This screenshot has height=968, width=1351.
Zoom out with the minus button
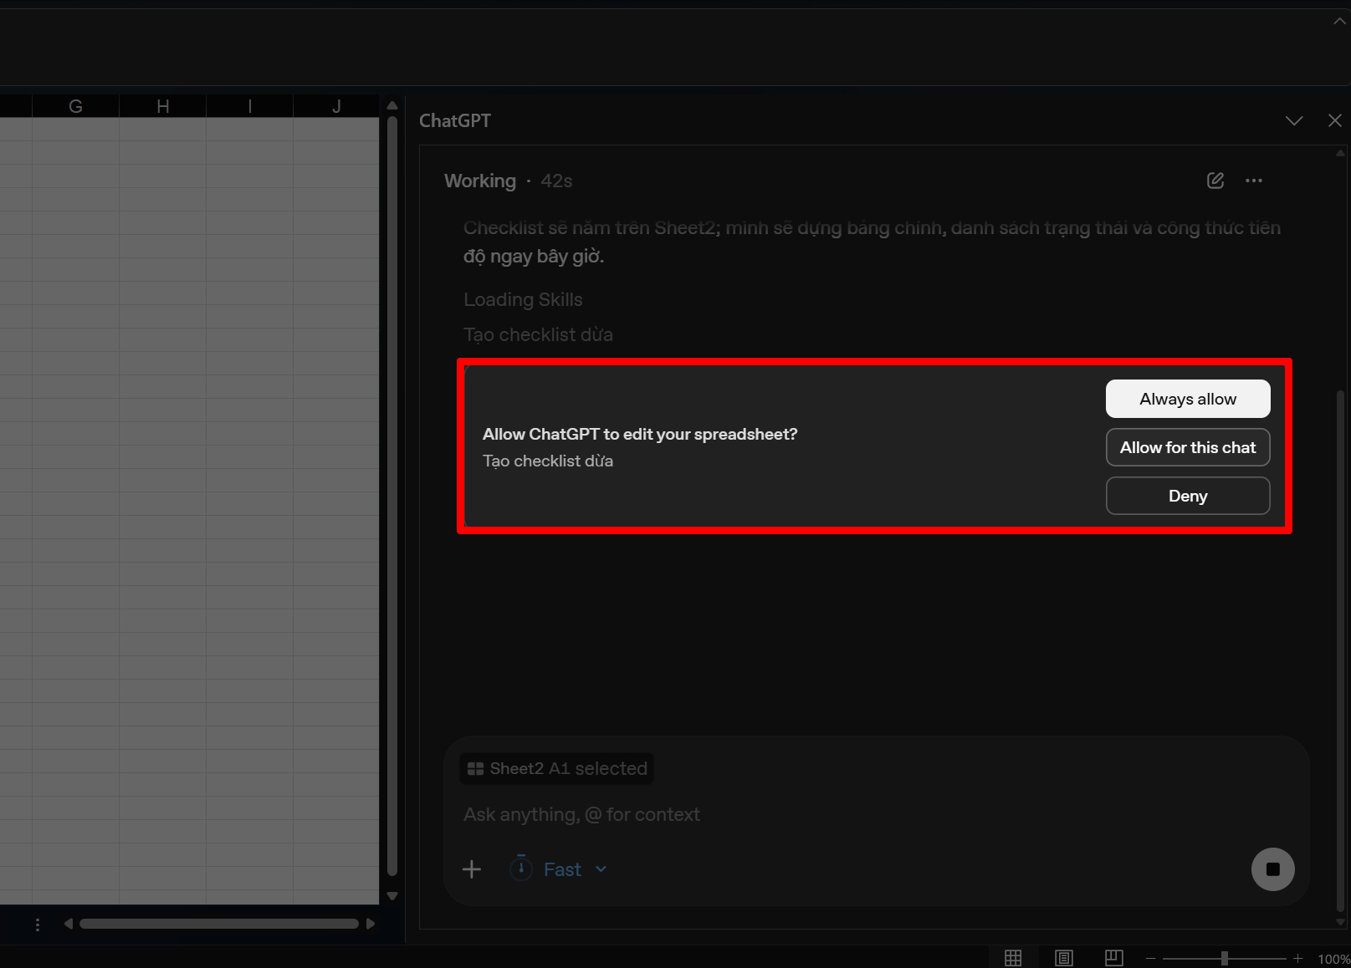(x=1151, y=958)
